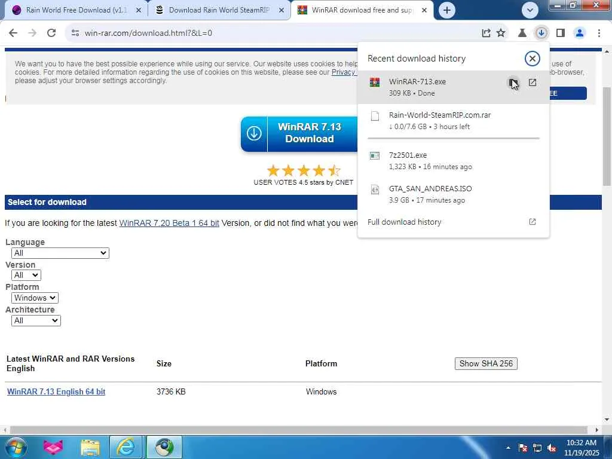
Task: Reload the page with the refresh icon
Action: pos(51,33)
